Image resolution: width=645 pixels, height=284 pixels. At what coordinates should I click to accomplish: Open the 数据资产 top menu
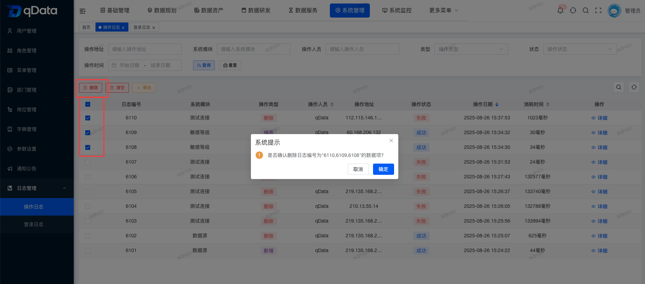209,11
